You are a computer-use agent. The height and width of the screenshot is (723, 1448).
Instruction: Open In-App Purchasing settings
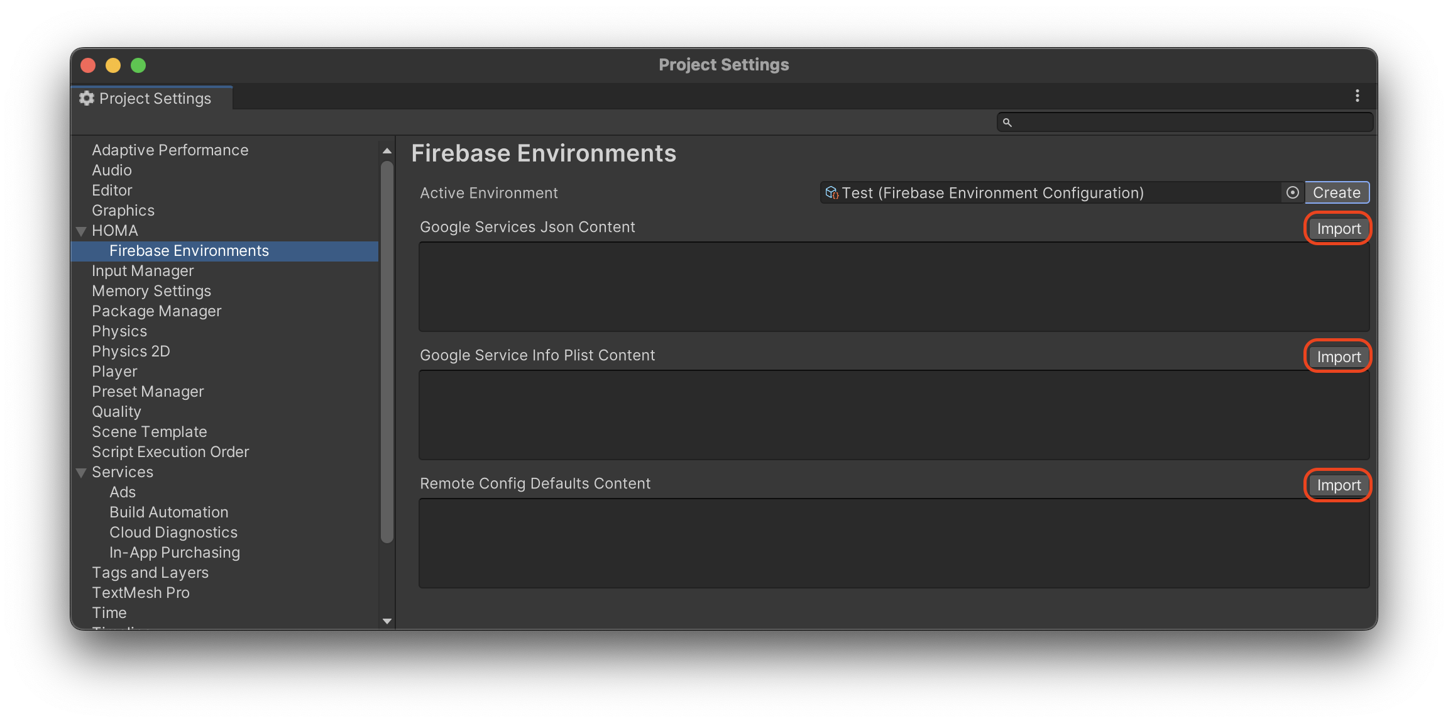coord(175,552)
